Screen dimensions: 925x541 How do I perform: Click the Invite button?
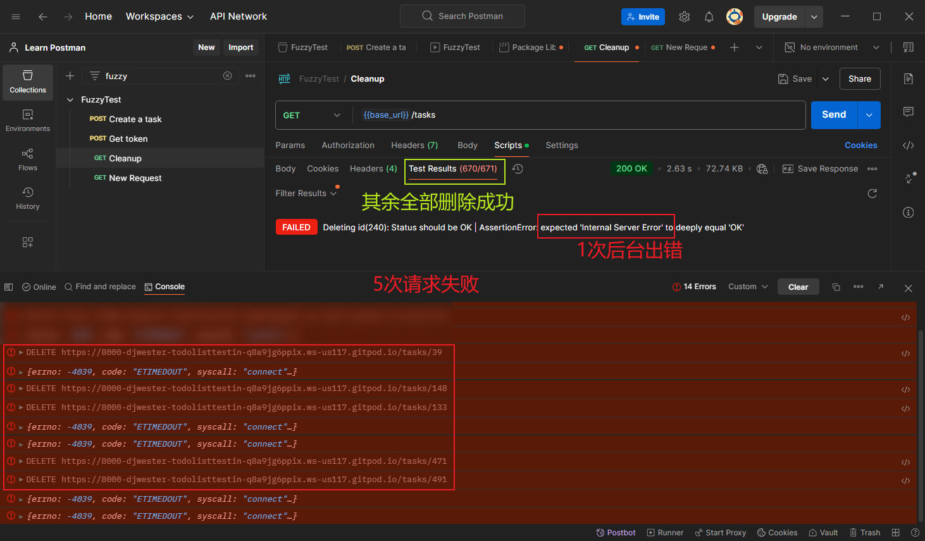coord(643,17)
